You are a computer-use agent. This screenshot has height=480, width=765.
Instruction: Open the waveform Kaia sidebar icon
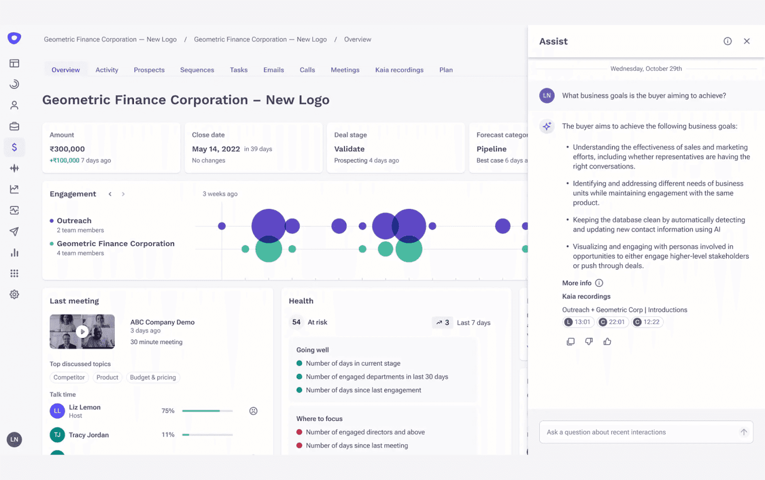[14, 168]
